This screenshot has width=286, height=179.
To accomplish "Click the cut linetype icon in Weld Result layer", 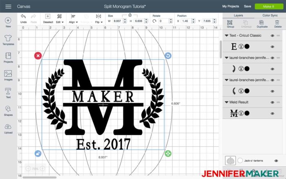I will click(x=241, y=113).
